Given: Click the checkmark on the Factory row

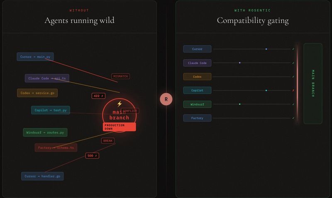Looking at the screenshot, I should (x=293, y=118).
